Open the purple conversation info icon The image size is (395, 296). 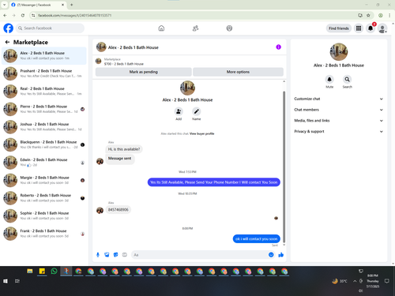[x=278, y=47]
